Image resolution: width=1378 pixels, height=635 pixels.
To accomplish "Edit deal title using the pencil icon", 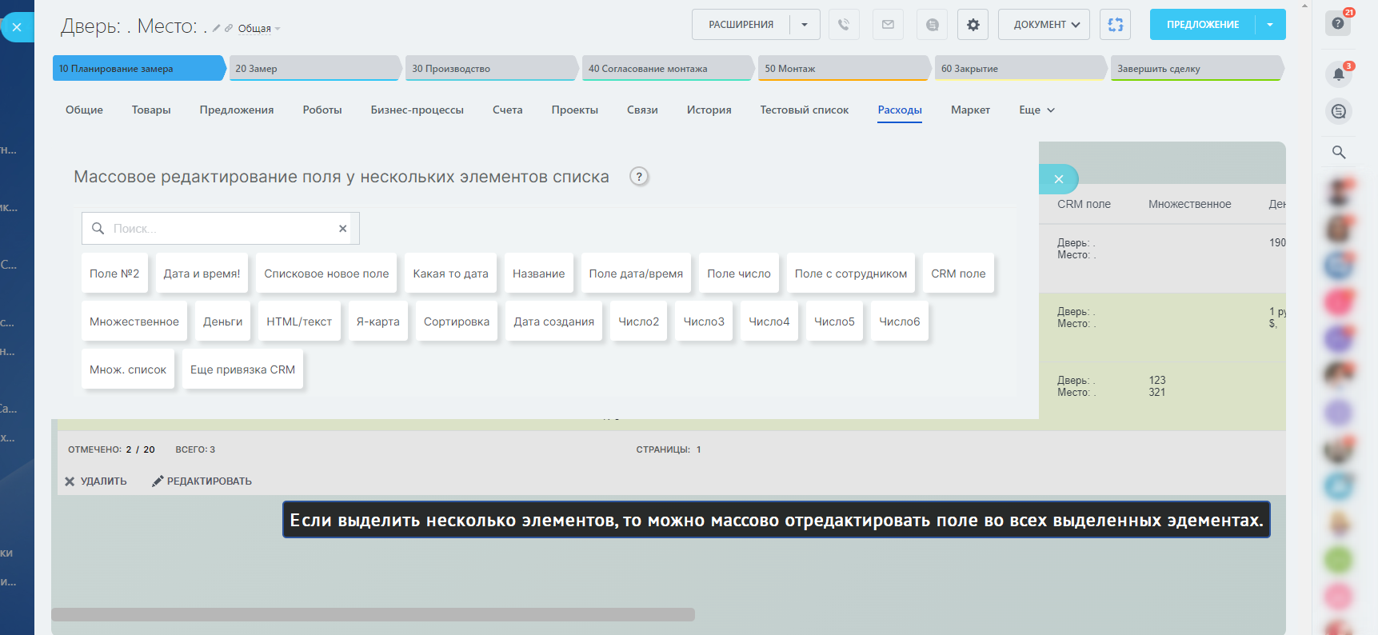I will click(x=216, y=29).
